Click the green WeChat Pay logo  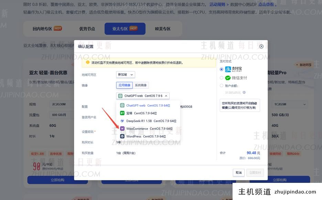228,78
